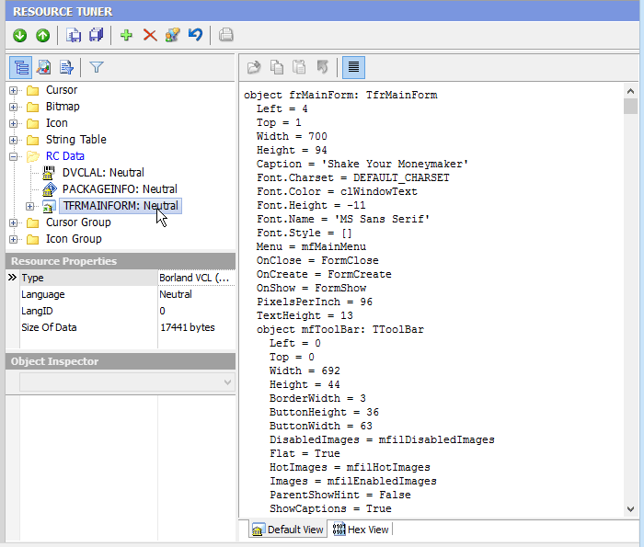Click the String Table folder
The width and height of the screenshot is (644, 547).
[75, 140]
